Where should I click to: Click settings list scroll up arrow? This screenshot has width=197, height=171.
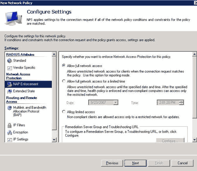click(x=54, y=54)
